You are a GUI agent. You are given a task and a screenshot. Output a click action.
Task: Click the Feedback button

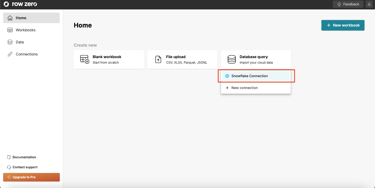(348, 4)
